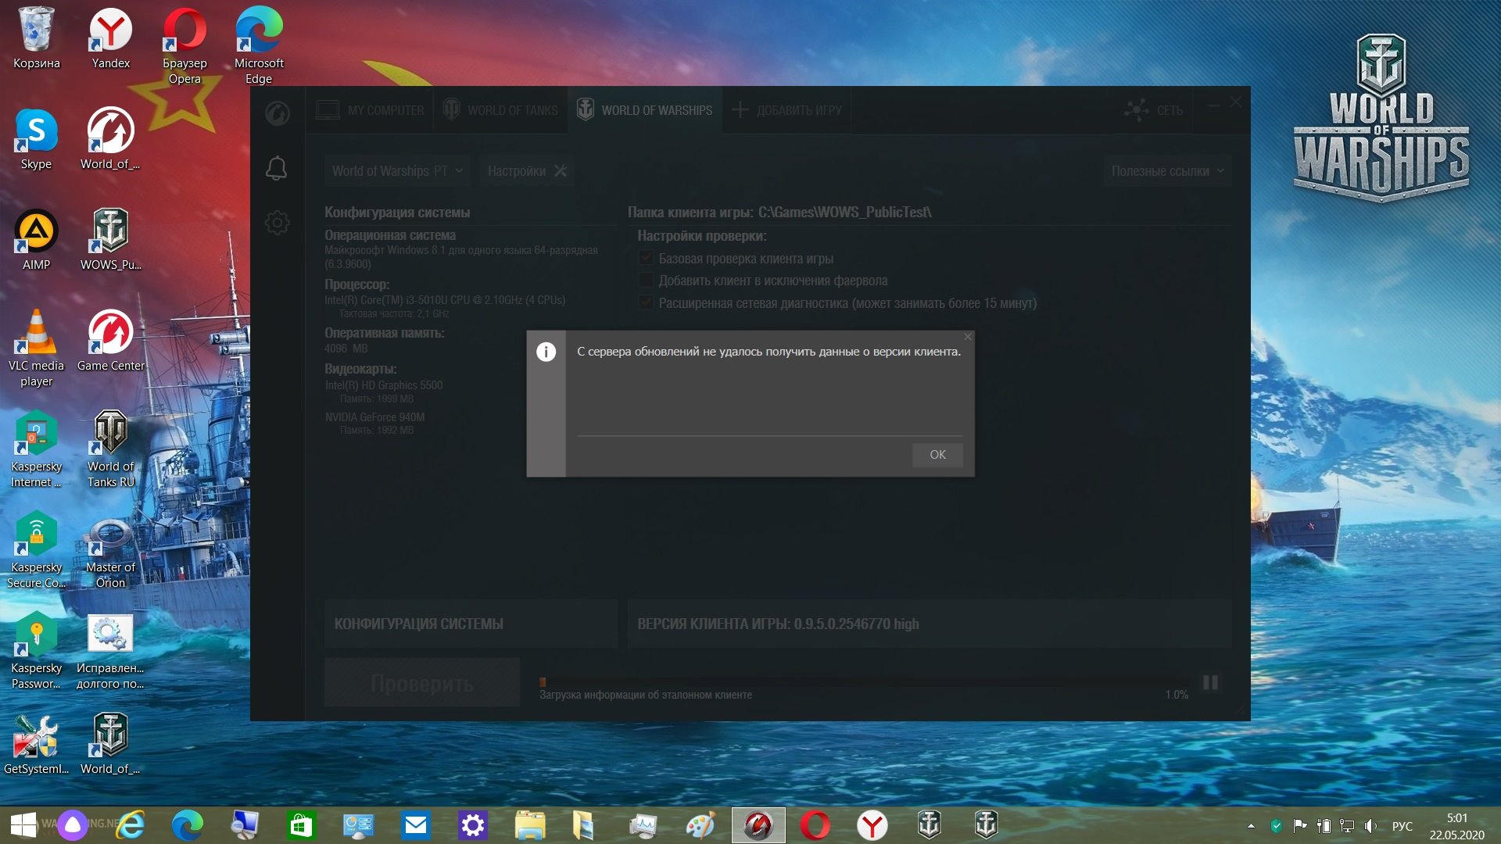Image resolution: width=1501 pixels, height=844 pixels.
Task: Switch to WORLD OF TANKS tab
Action: [x=500, y=110]
